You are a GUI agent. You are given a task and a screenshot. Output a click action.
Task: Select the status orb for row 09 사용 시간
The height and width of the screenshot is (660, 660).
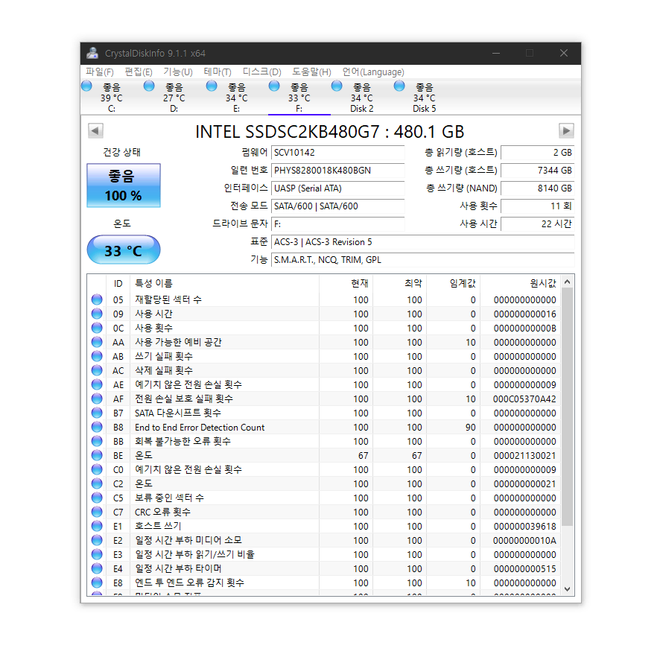click(x=97, y=314)
